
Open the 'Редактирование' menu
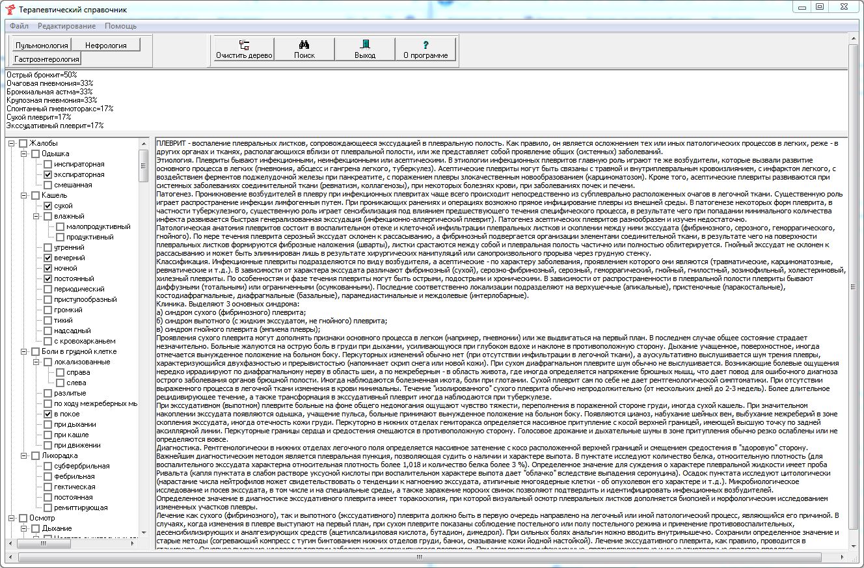66,26
